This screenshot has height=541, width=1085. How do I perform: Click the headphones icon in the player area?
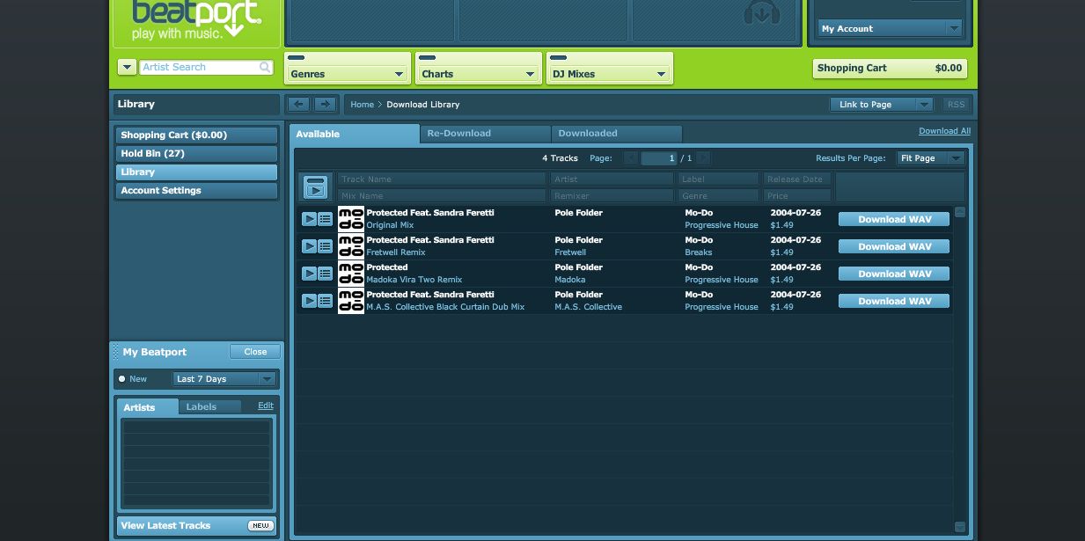[762, 13]
